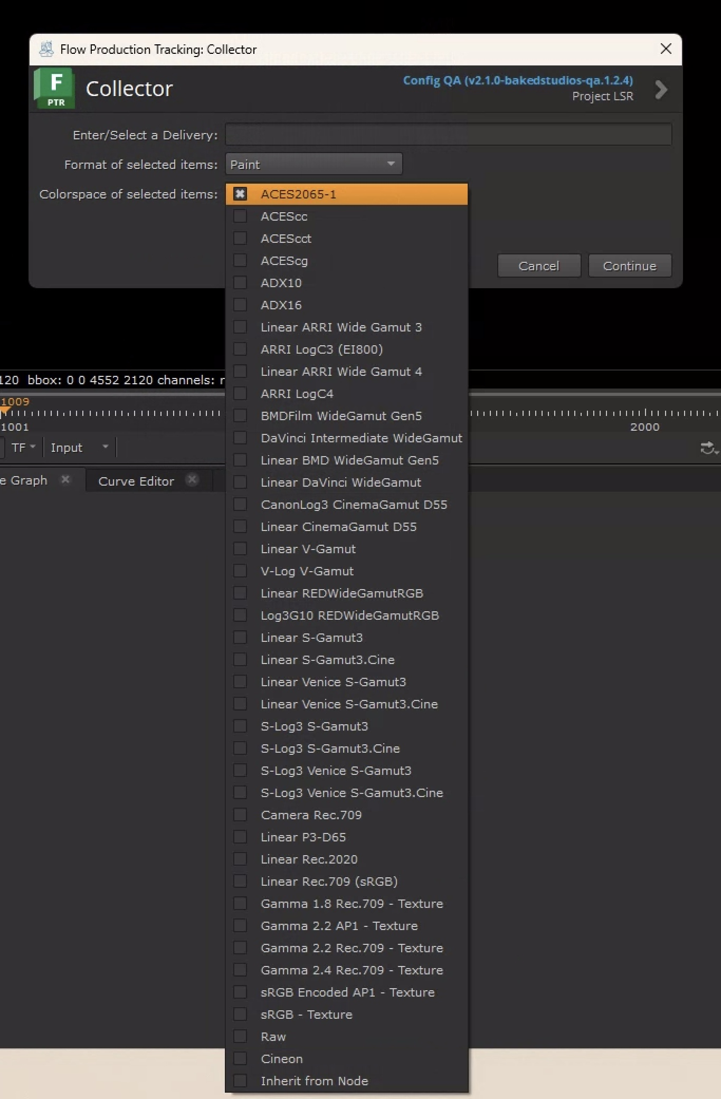This screenshot has height=1099, width=721.
Task: Choose Inherit from Node option
Action: [x=347, y=1081]
